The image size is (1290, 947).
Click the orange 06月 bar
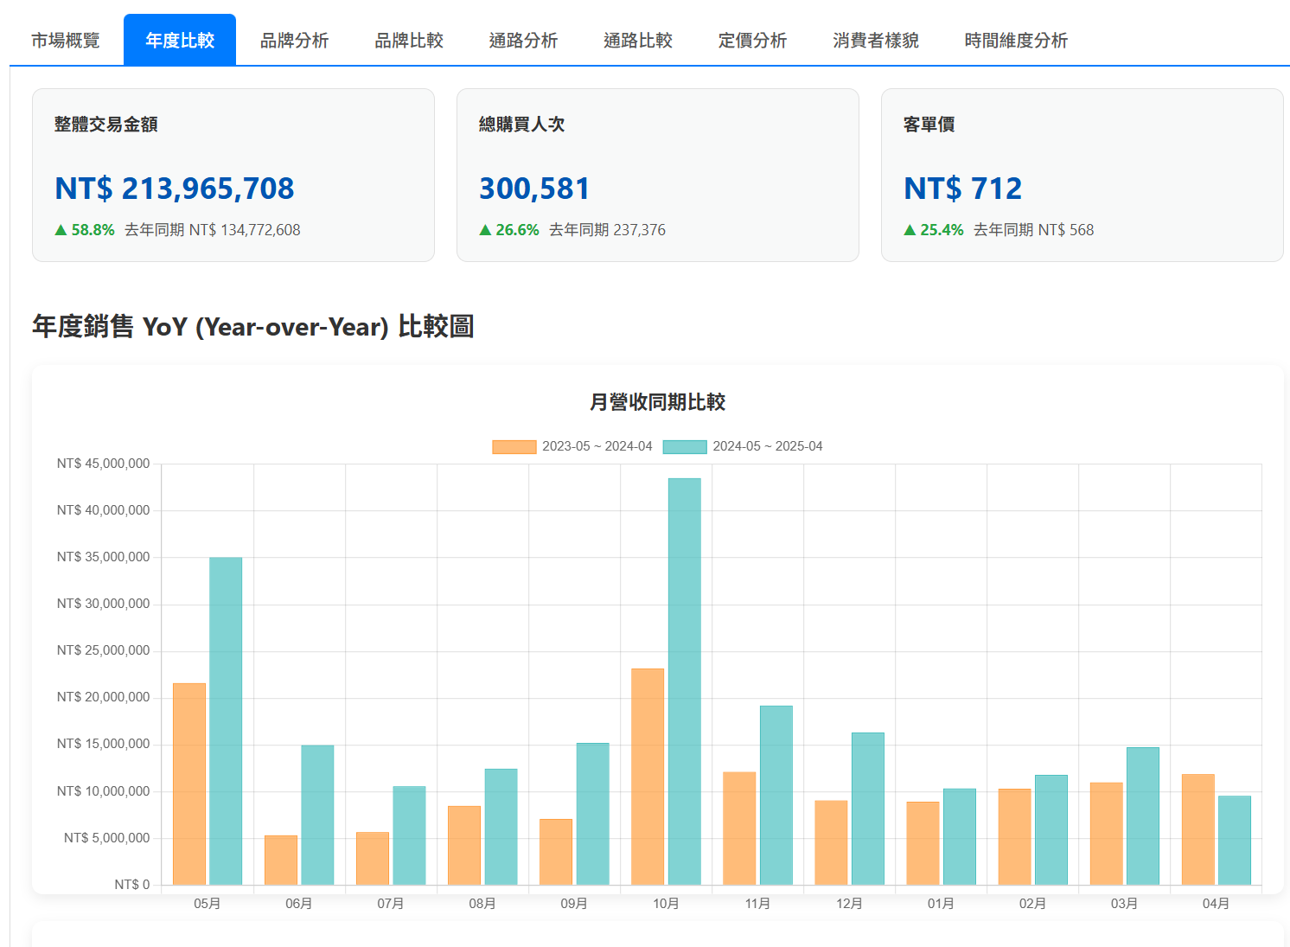pos(281,860)
